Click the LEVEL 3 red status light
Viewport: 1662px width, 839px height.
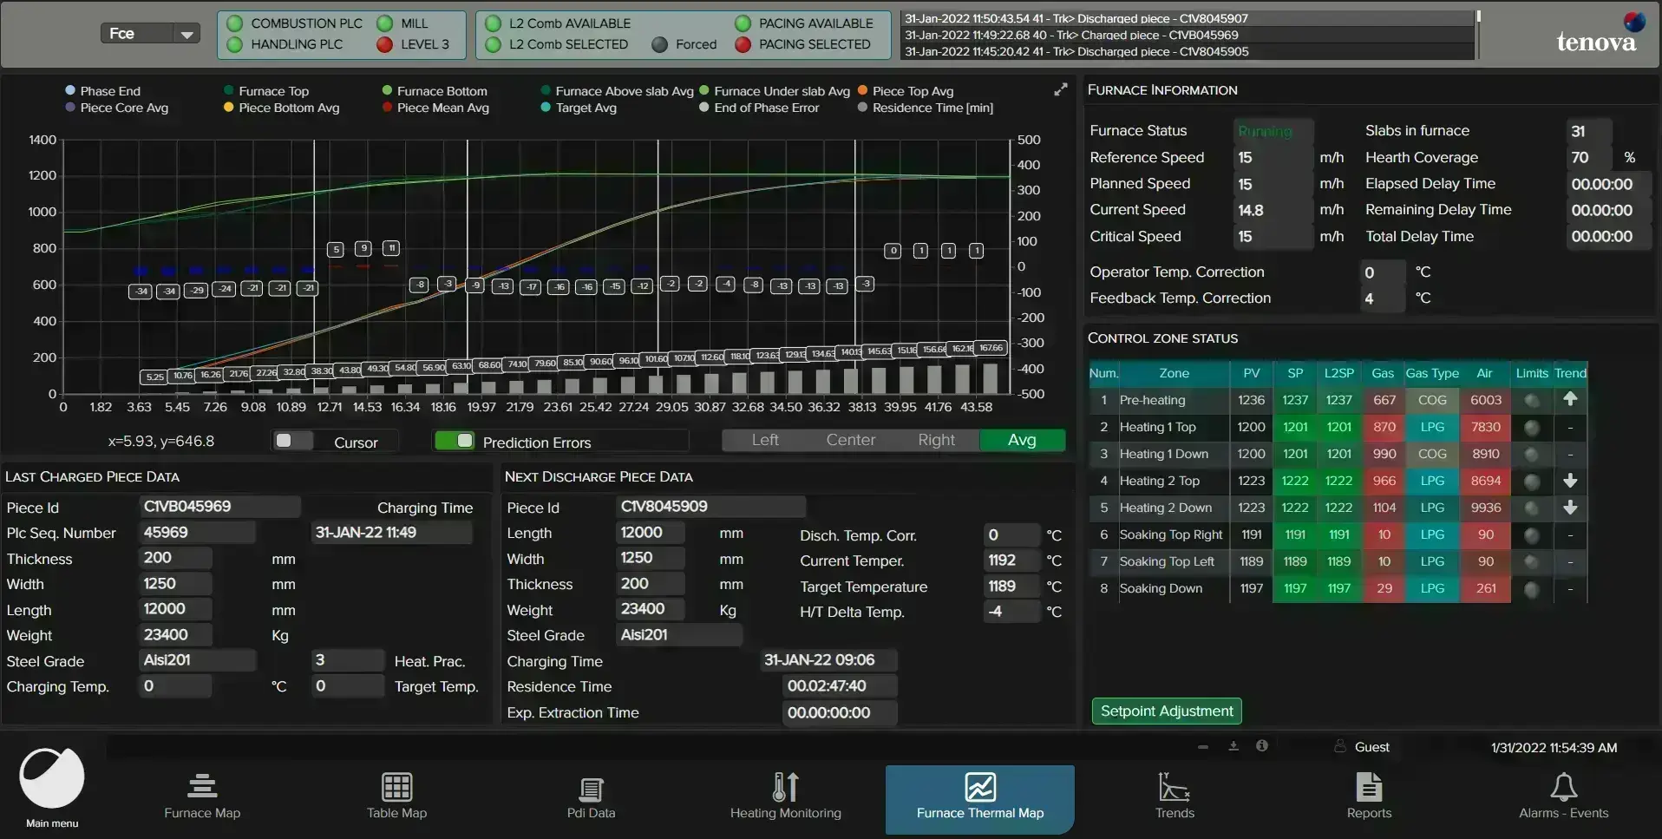tap(384, 44)
